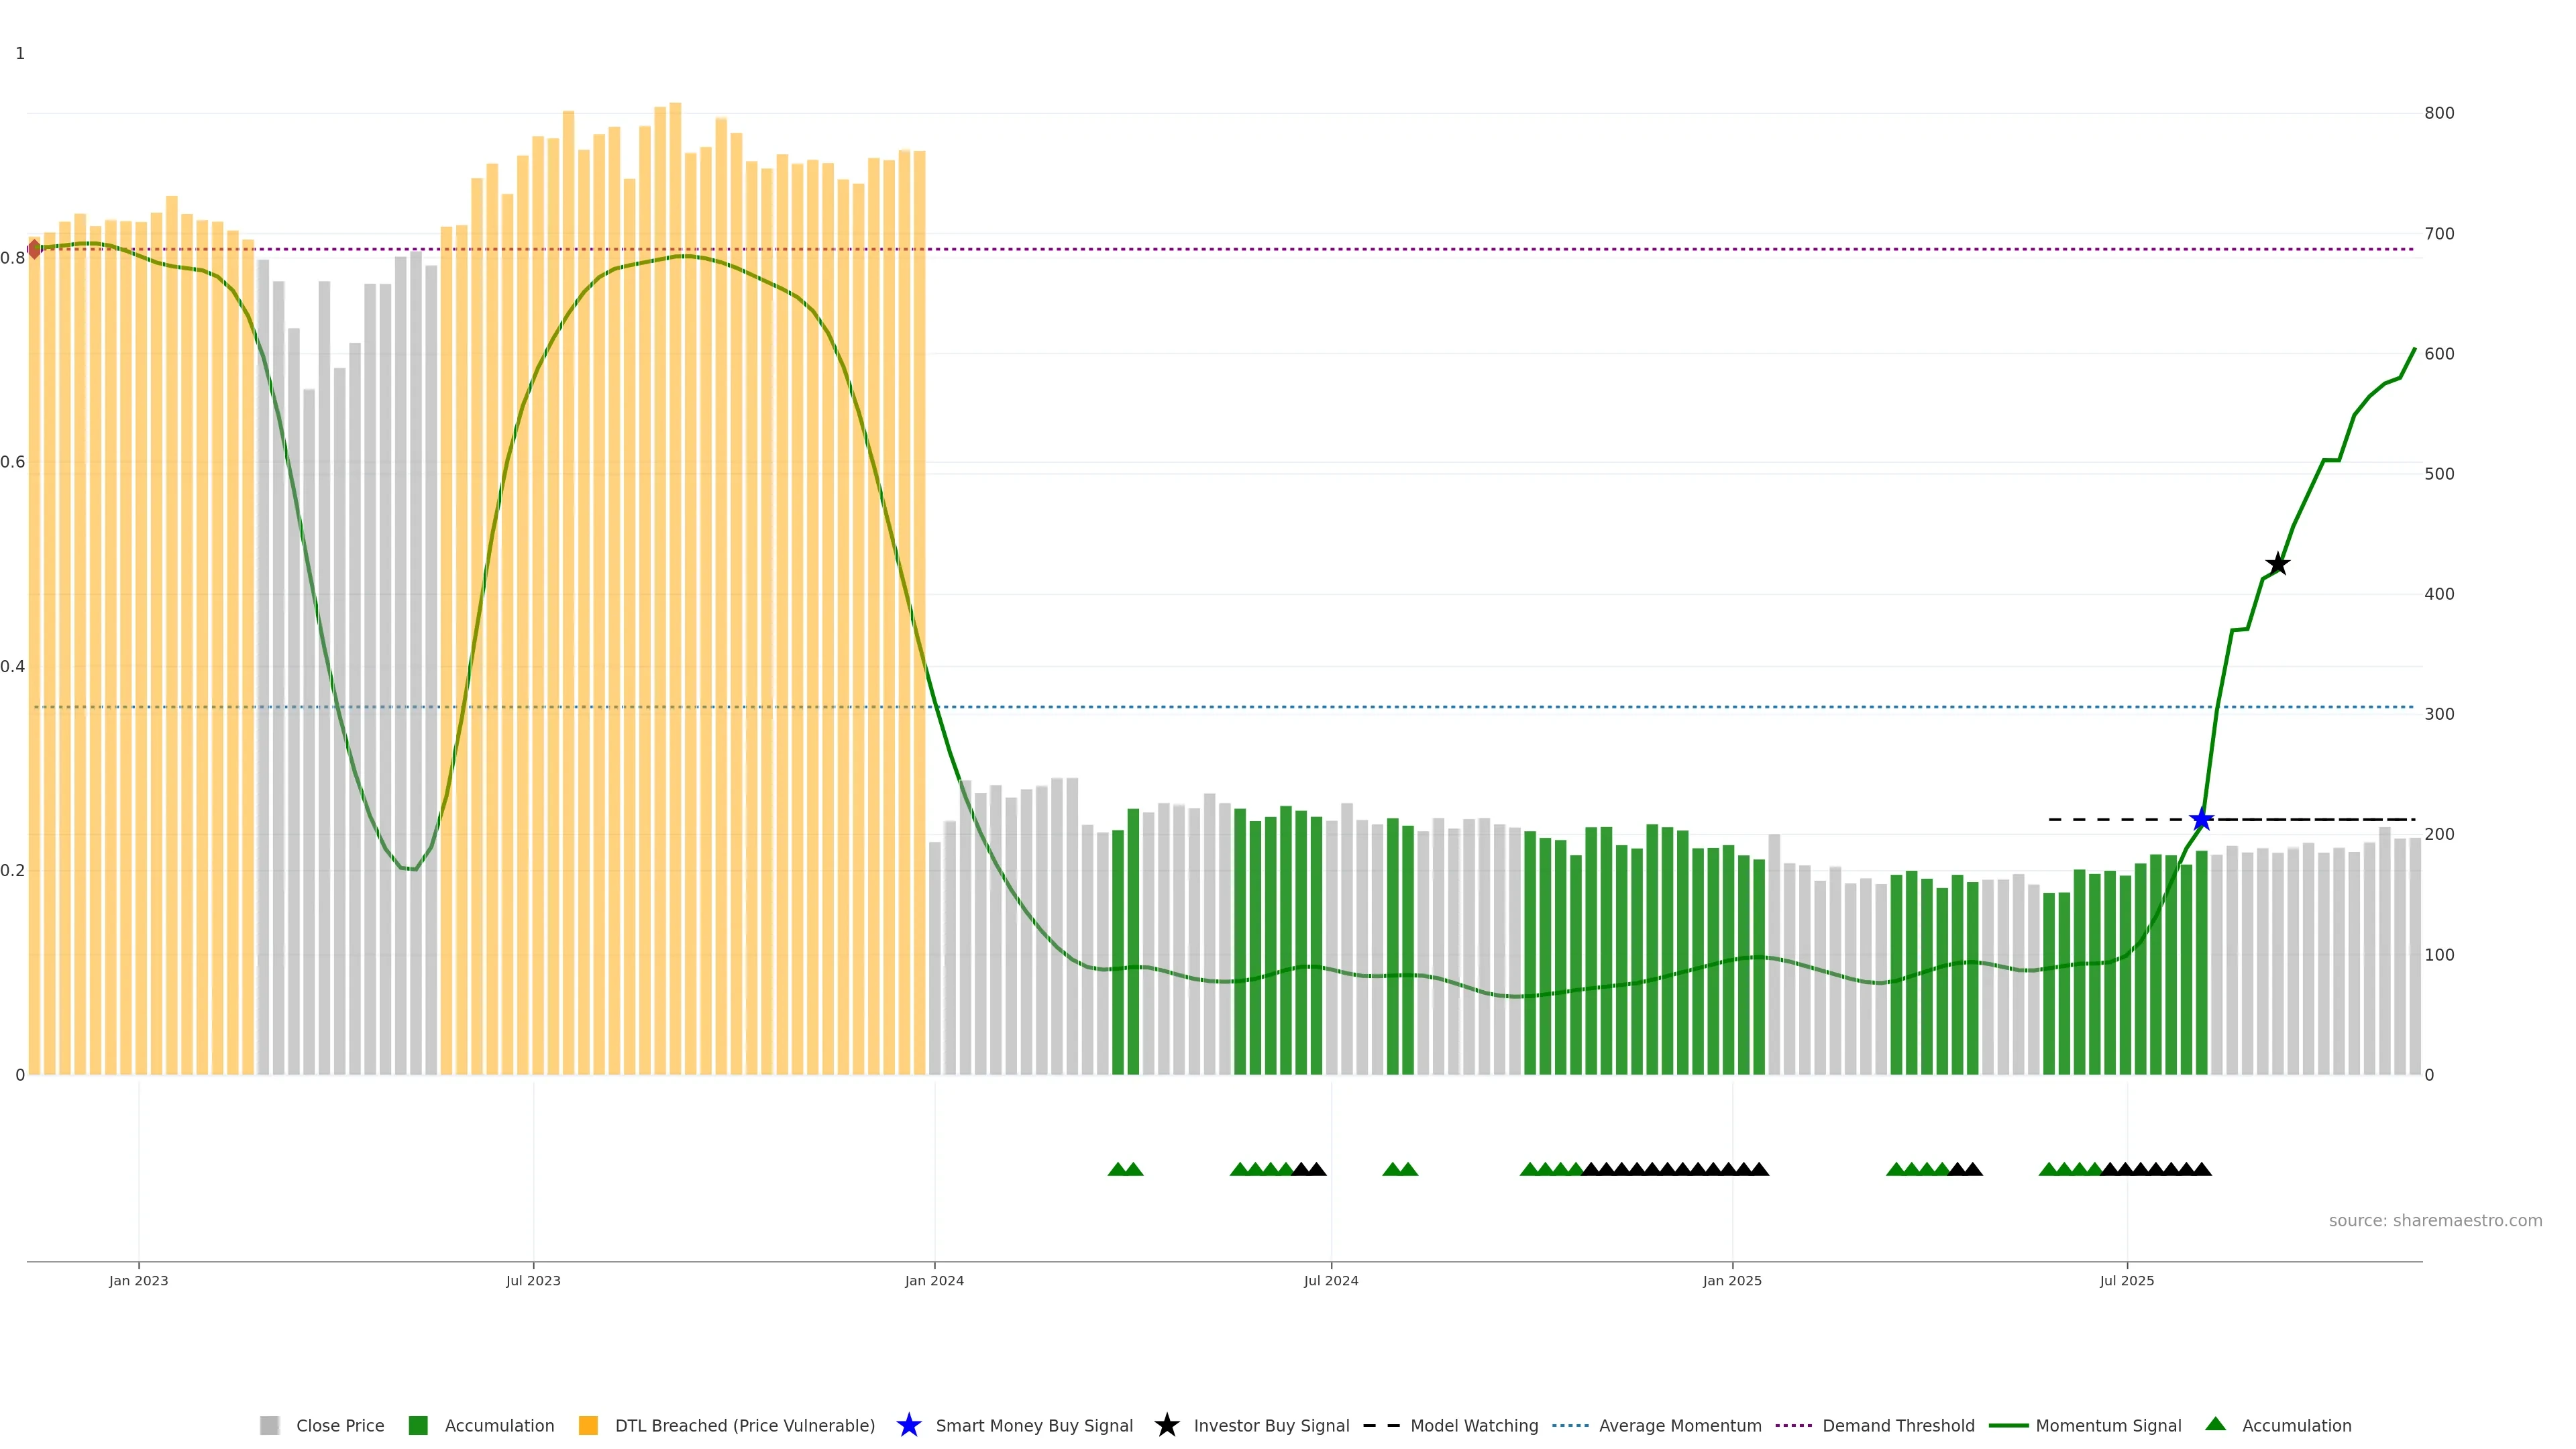Viewport: 2576px width, 1449px height.
Task: Hide the Demand Threshold legend series
Action: point(1897,1425)
